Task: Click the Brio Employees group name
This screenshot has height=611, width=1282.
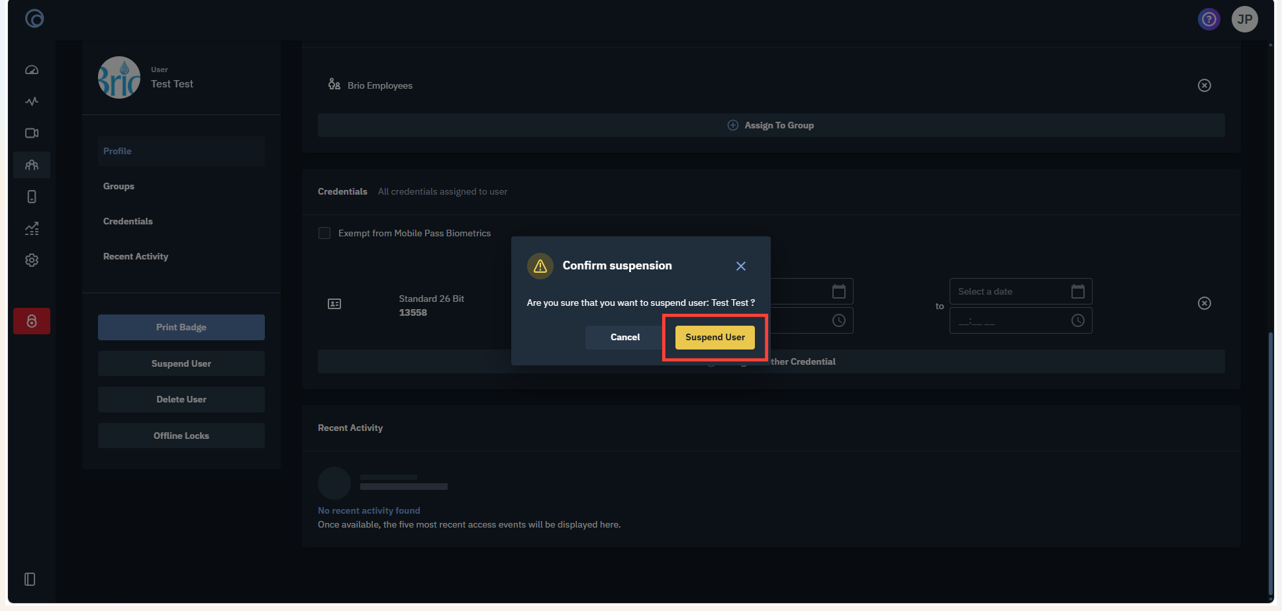Action: tap(380, 85)
